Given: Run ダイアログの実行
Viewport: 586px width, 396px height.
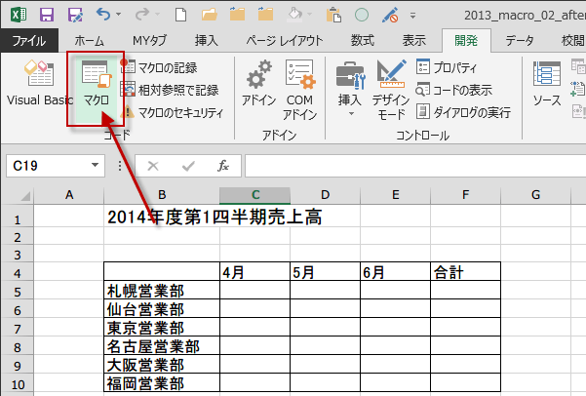Looking at the screenshot, I should tap(463, 112).
